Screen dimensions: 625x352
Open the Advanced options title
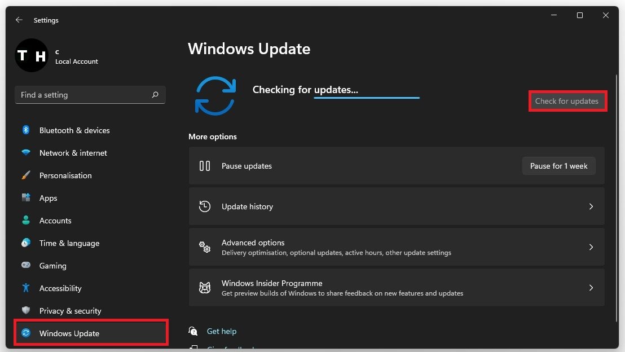point(253,243)
